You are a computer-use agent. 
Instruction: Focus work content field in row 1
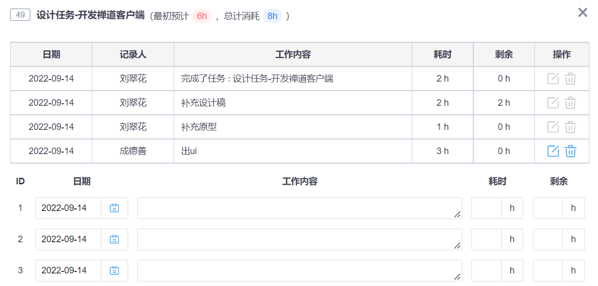click(x=300, y=208)
